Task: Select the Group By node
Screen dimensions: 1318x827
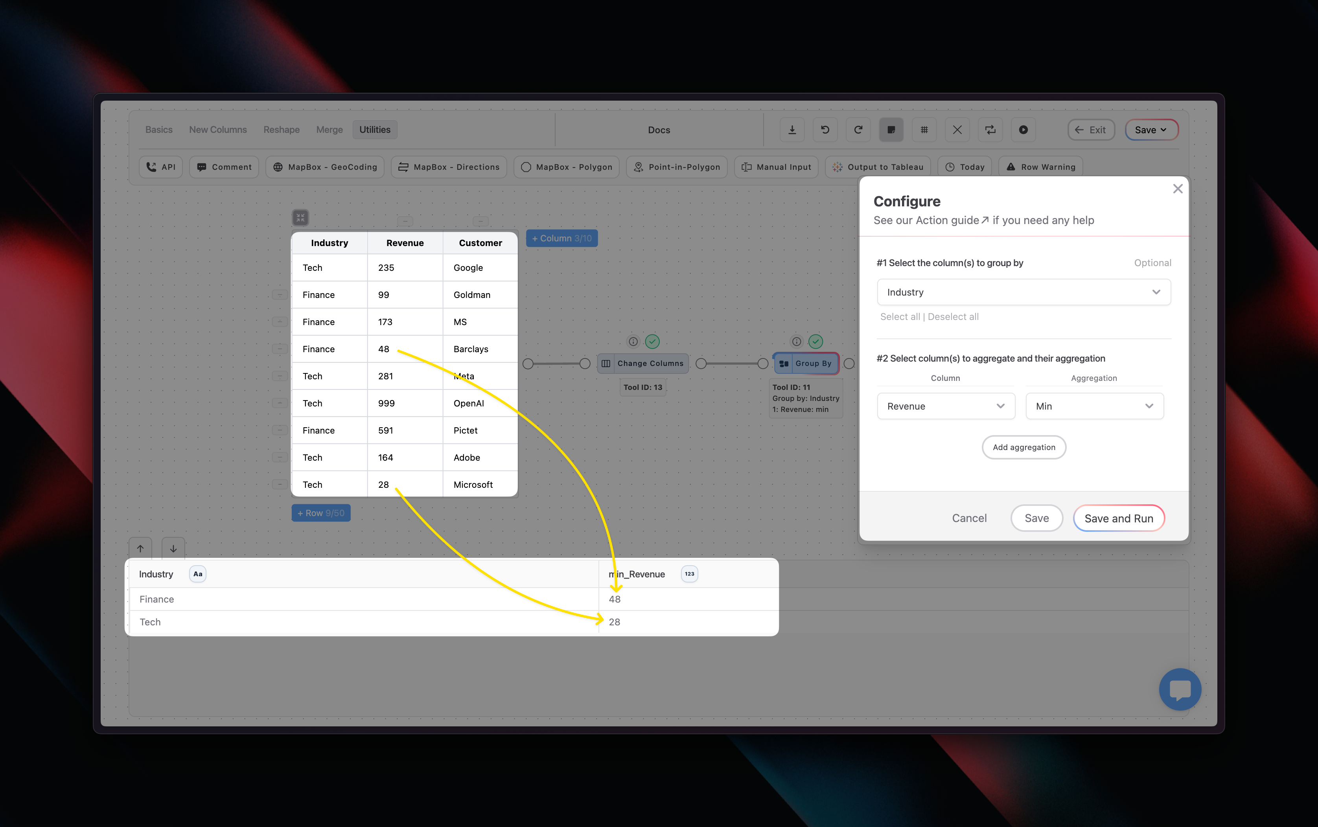Action: click(806, 364)
